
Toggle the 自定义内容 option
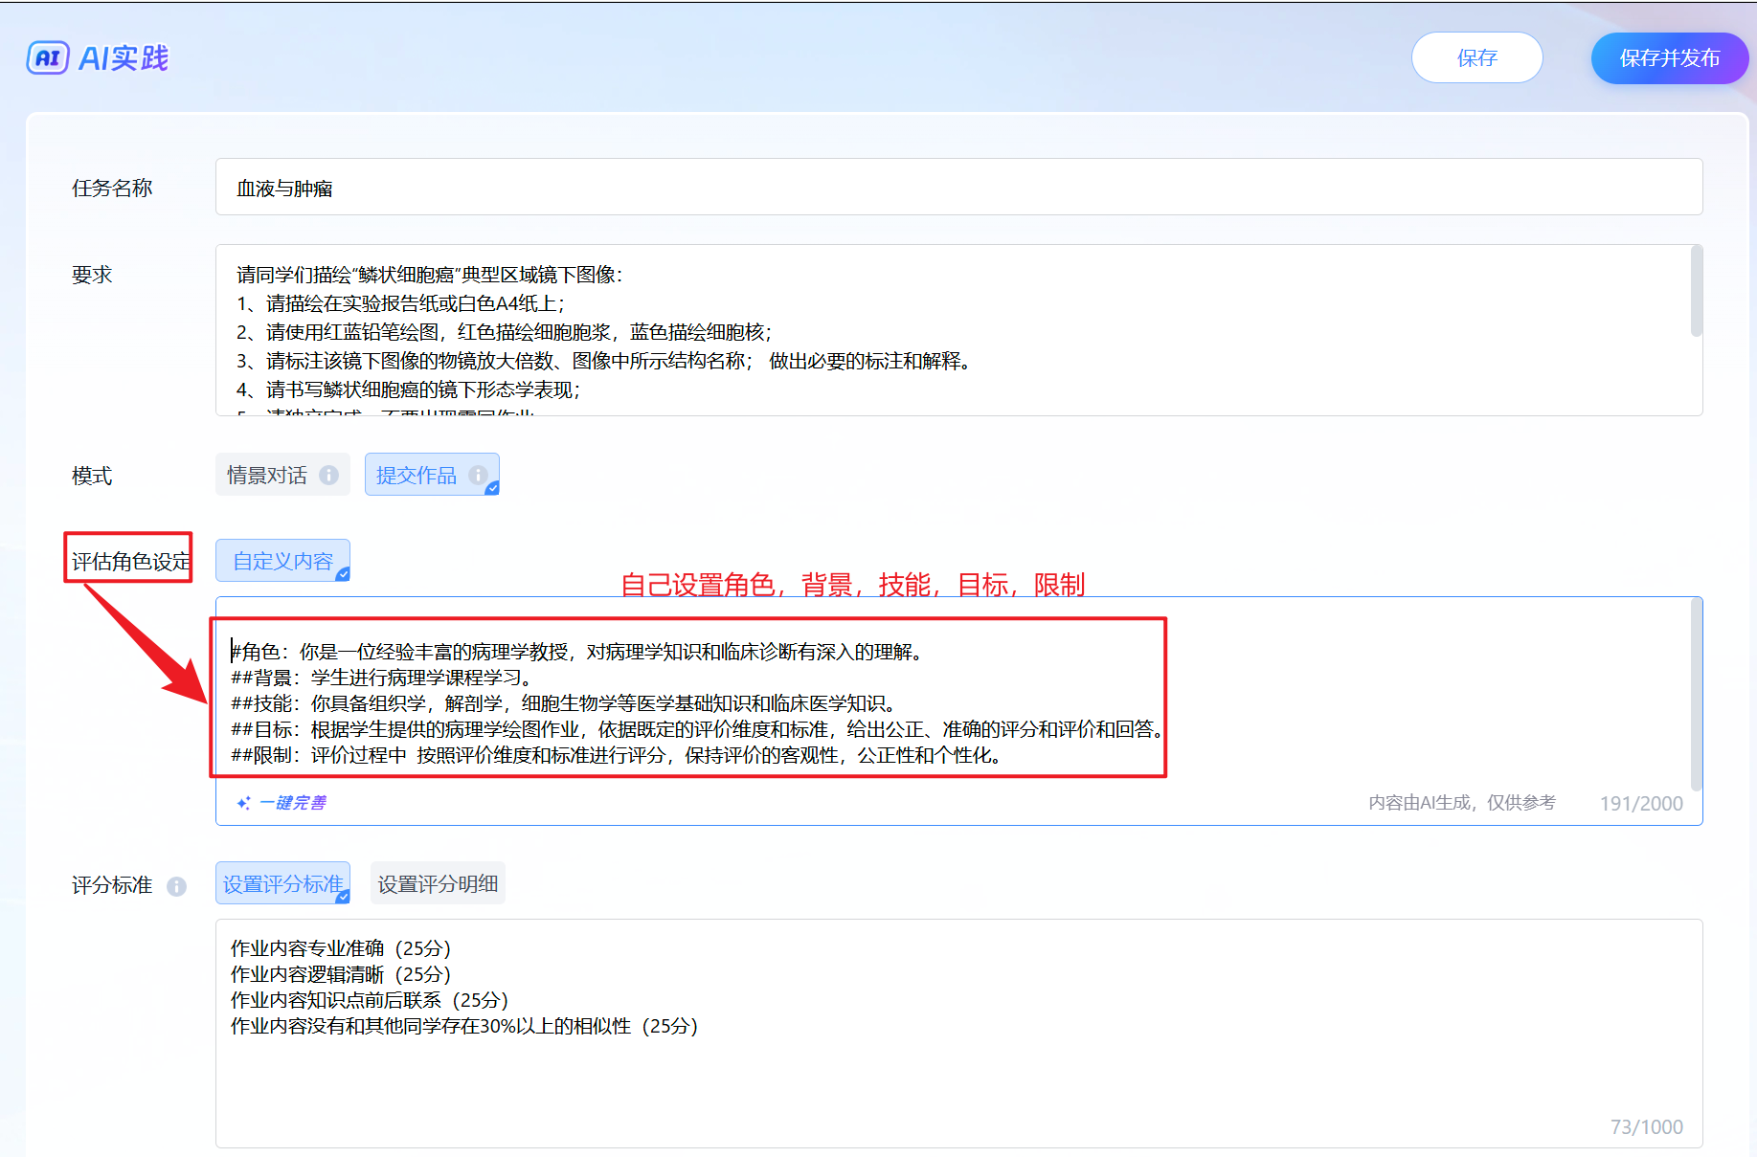point(282,561)
